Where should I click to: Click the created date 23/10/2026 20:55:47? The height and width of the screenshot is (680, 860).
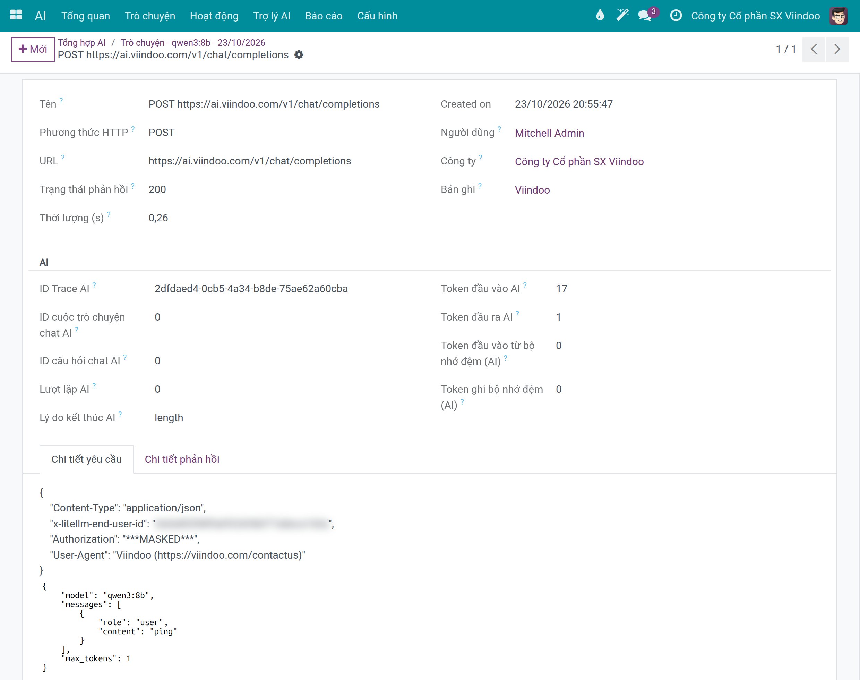[x=564, y=104]
